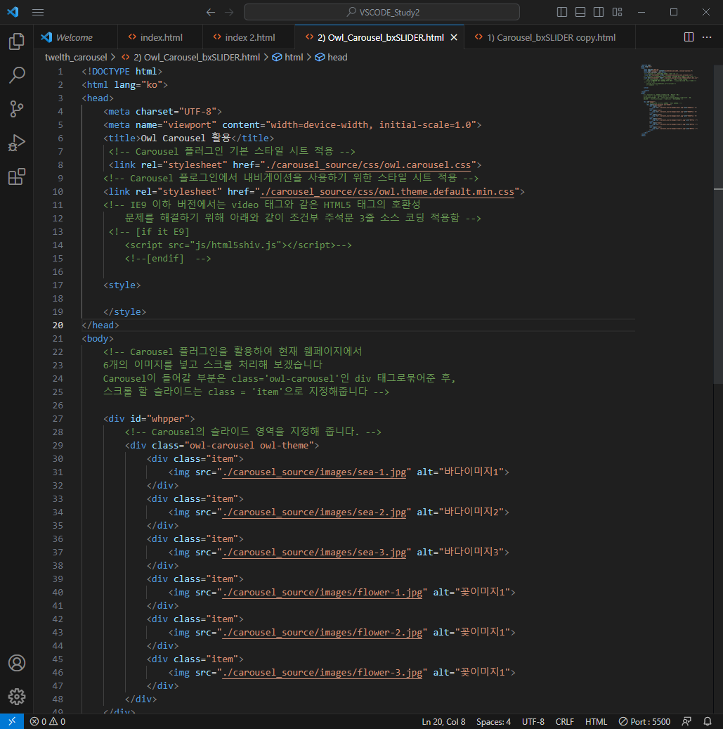Viewport: 723px width, 729px height.
Task: Split the editor to the right
Action: coord(689,37)
